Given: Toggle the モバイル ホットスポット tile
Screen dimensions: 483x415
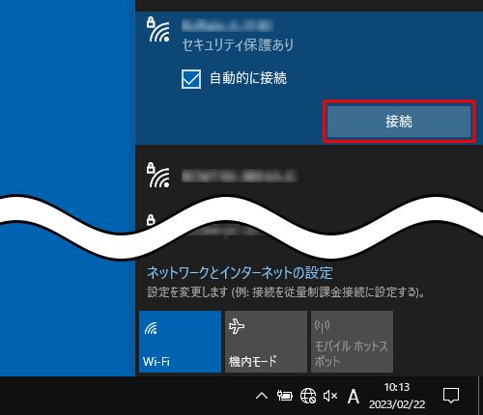Looking at the screenshot, I should pyautogui.click(x=352, y=342).
